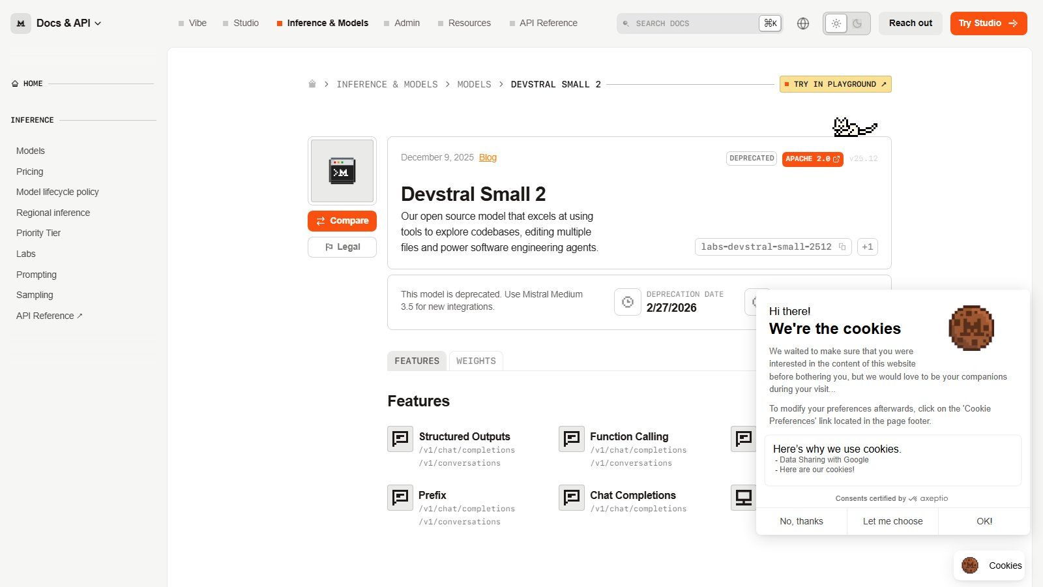Viewport: 1043px width, 587px height.
Task: Open the MODELS breadcrumb
Action: (474, 84)
